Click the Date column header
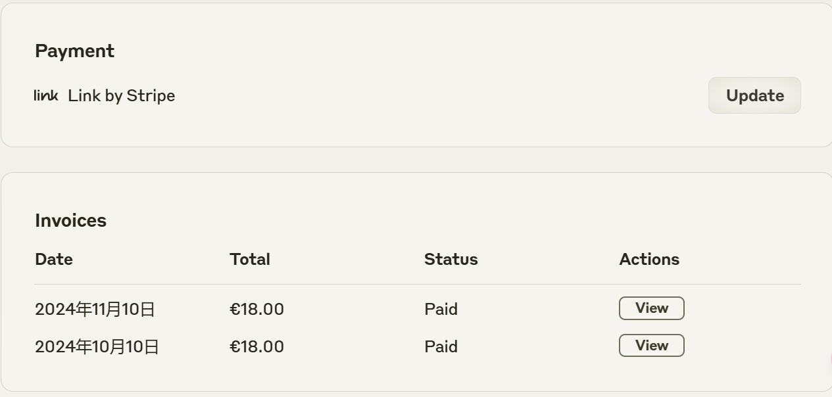The image size is (832, 397). coord(54,259)
